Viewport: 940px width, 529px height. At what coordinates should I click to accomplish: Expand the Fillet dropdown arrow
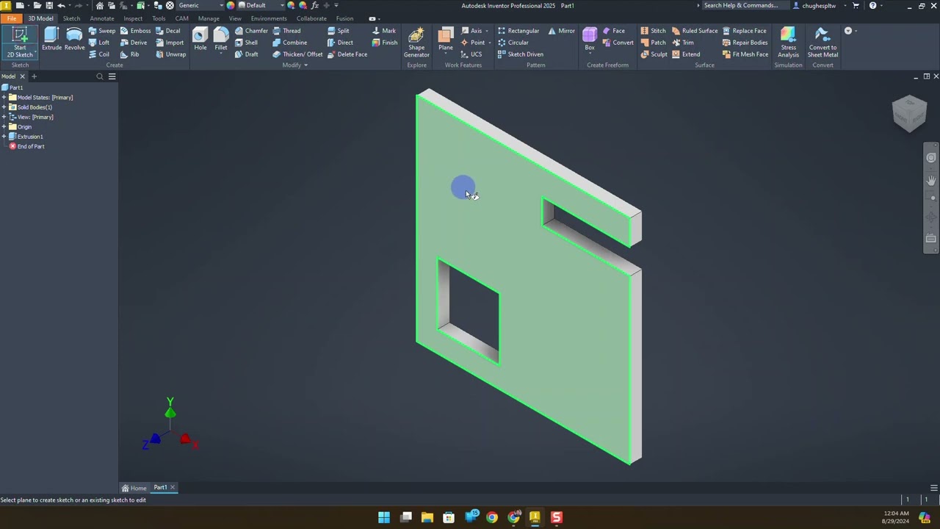(x=220, y=54)
